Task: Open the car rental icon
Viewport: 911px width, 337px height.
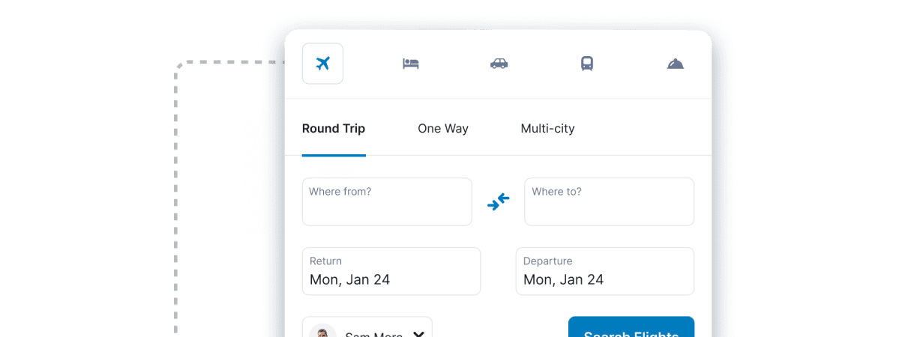Action: [499, 64]
